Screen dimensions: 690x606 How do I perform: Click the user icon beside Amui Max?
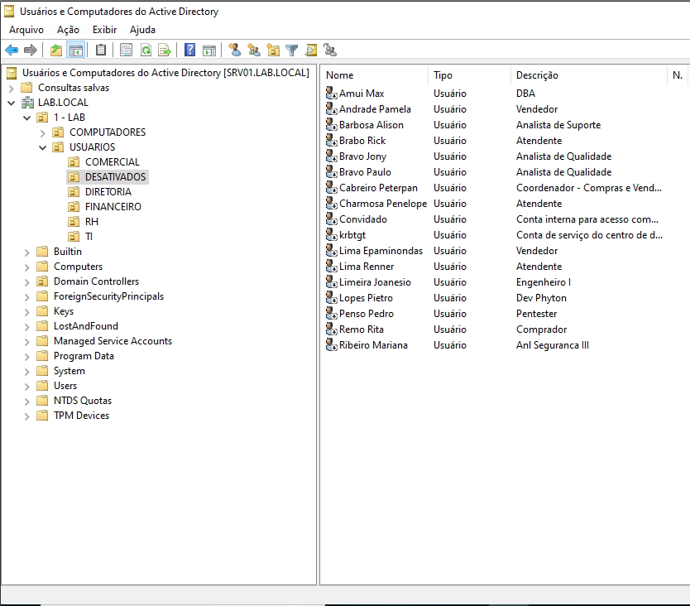coord(332,93)
